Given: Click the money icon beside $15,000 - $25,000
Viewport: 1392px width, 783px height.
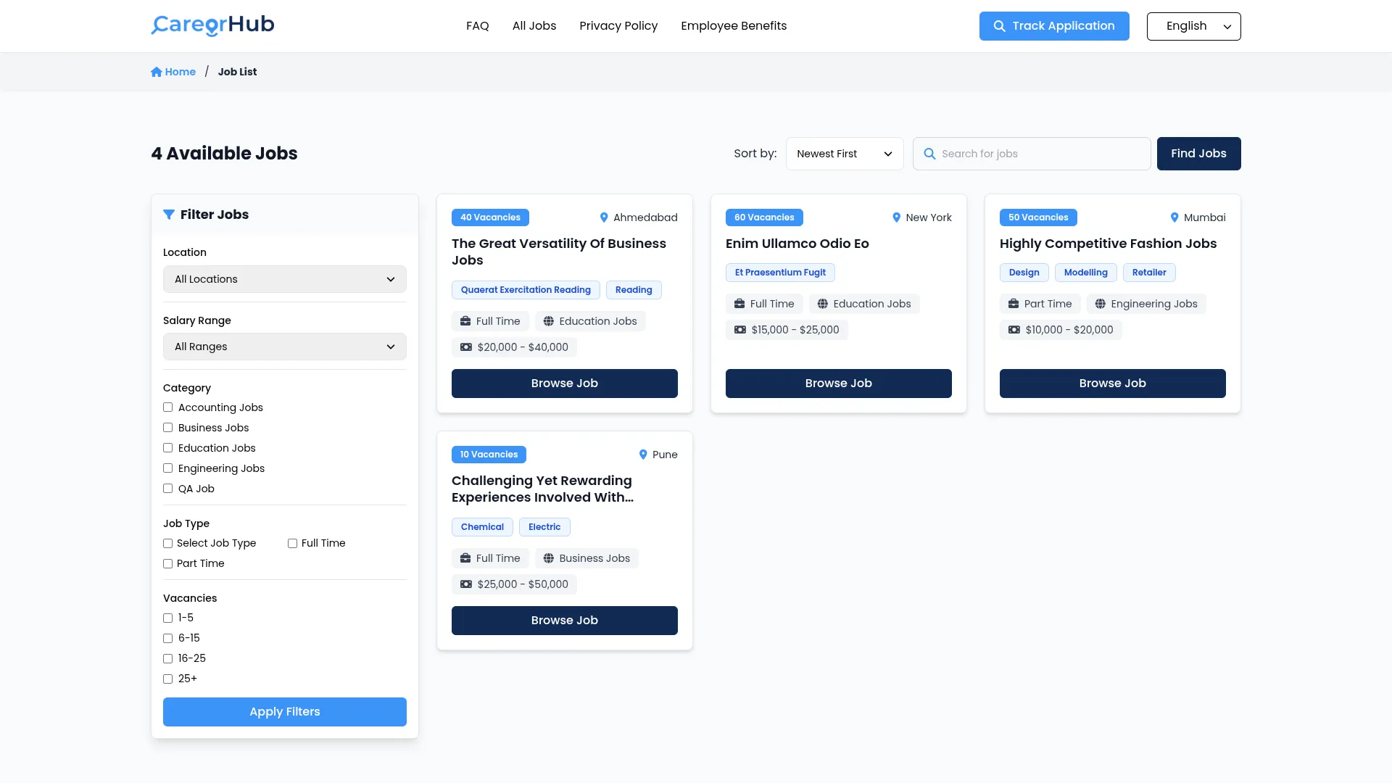Looking at the screenshot, I should click(x=739, y=330).
